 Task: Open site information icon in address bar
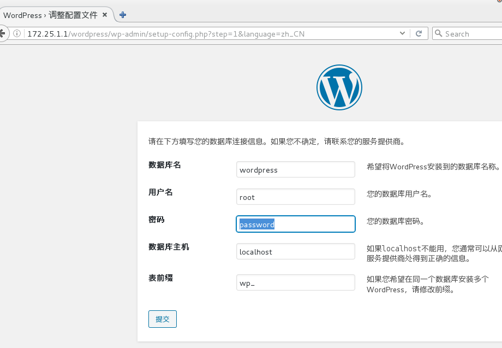17,33
